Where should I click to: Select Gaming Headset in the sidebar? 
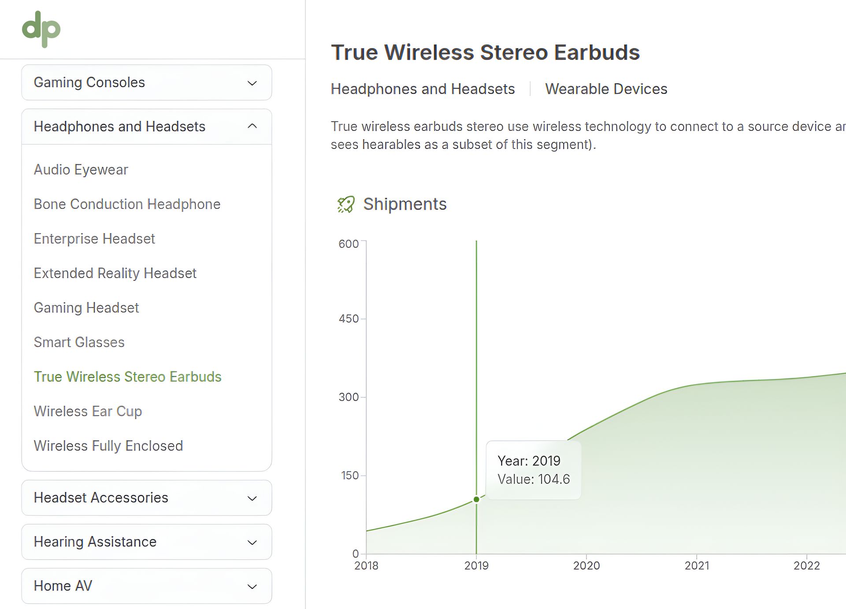pos(86,308)
